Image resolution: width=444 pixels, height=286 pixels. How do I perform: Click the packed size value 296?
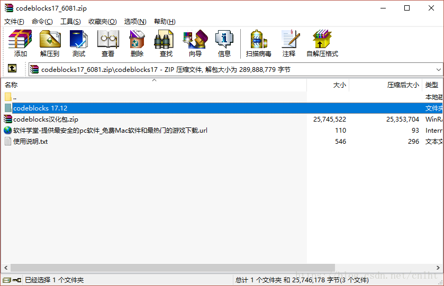point(413,142)
